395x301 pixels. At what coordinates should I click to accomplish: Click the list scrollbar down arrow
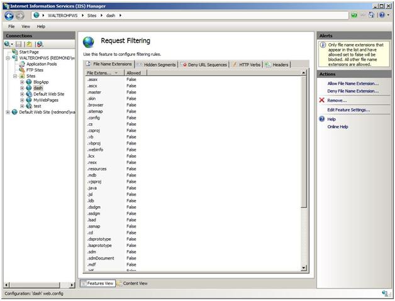(304, 268)
